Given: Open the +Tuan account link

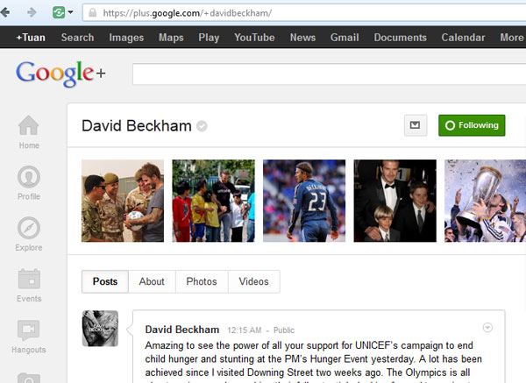Looking at the screenshot, I should click(x=31, y=37).
